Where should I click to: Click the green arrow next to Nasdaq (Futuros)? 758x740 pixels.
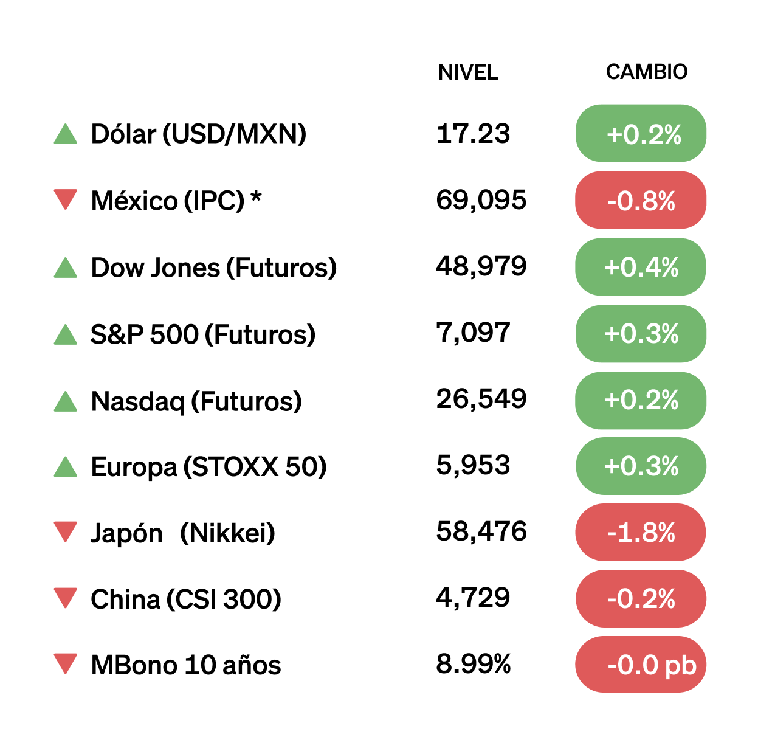tap(66, 401)
